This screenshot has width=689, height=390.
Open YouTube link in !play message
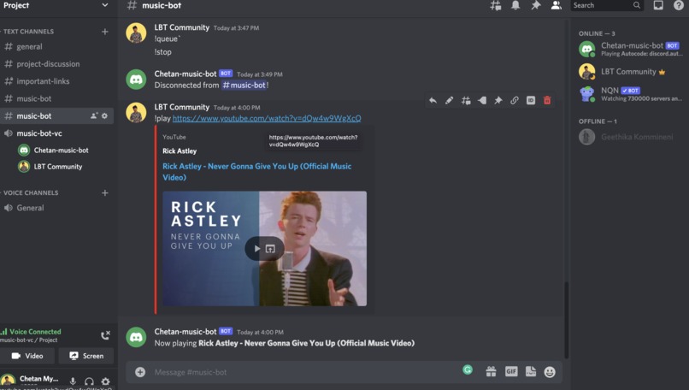click(267, 118)
